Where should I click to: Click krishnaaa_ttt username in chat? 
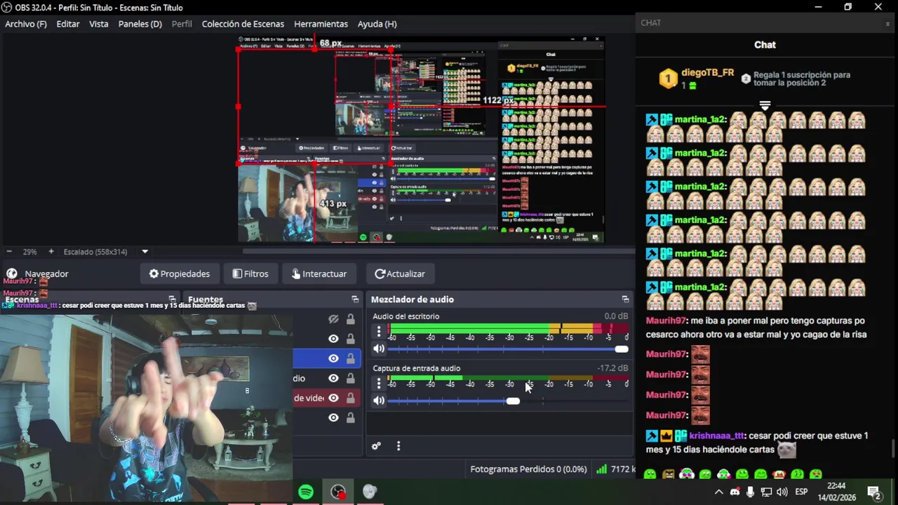pos(716,436)
